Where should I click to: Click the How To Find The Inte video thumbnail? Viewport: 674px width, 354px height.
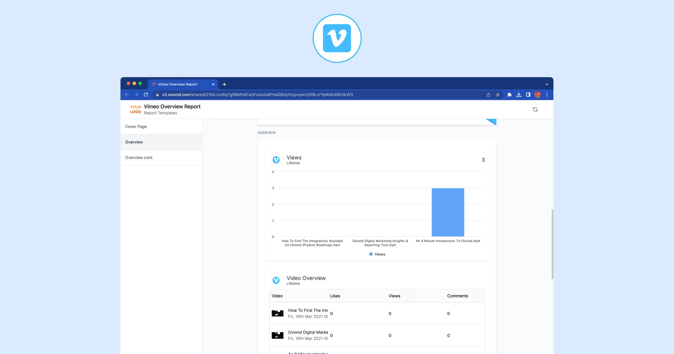coord(277,313)
